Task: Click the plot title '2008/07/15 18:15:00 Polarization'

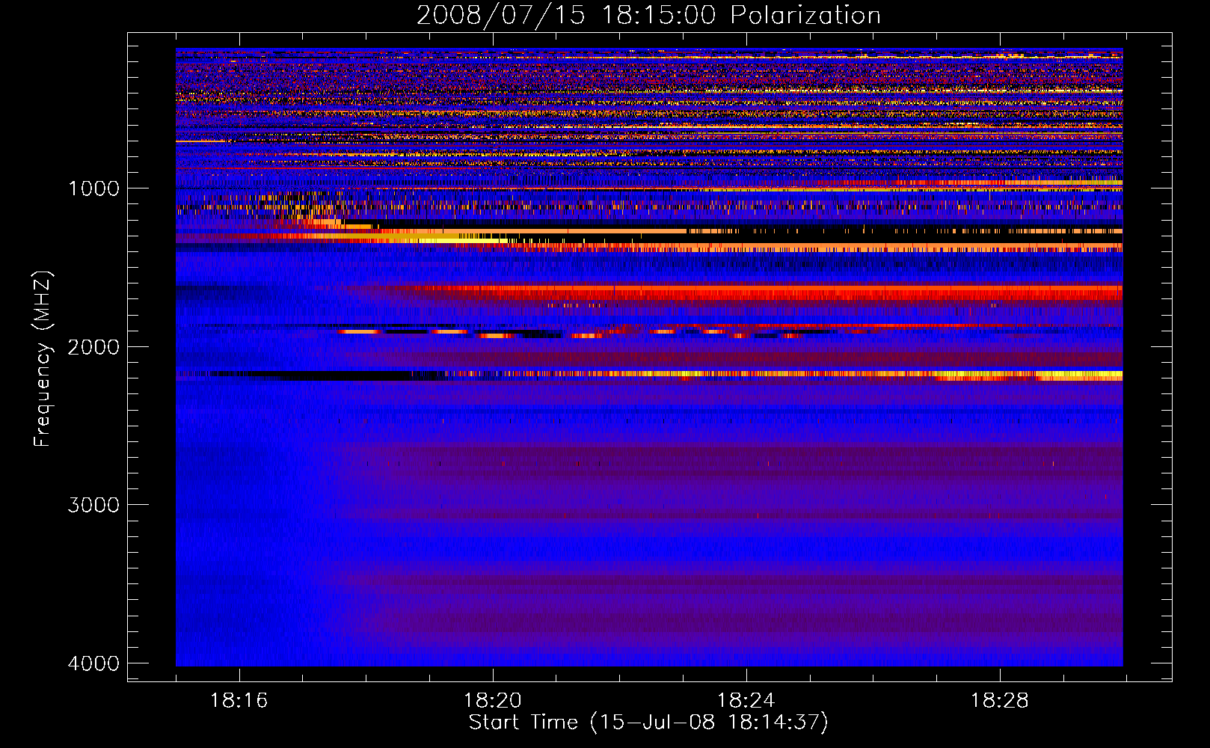Action: pyautogui.click(x=648, y=15)
